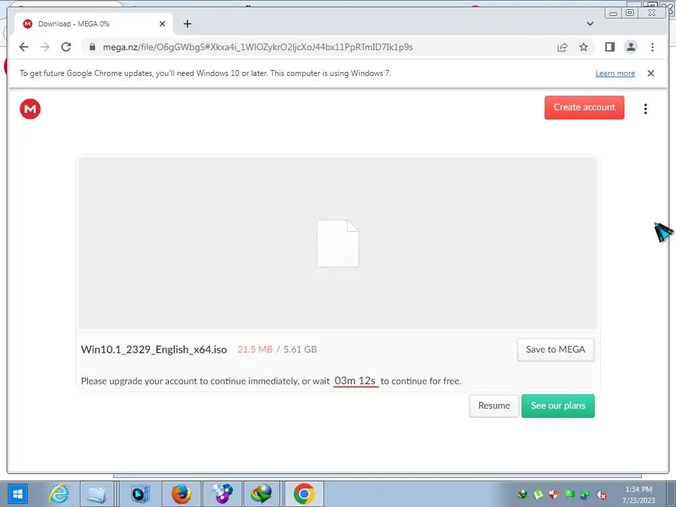The height and width of the screenshot is (507, 676).
Task: Click the red shield tray icon
Action: [554, 494]
